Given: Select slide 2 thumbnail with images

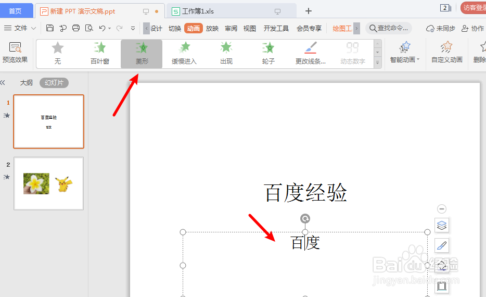Looking at the screenshot, I should [x=49, y=183].
